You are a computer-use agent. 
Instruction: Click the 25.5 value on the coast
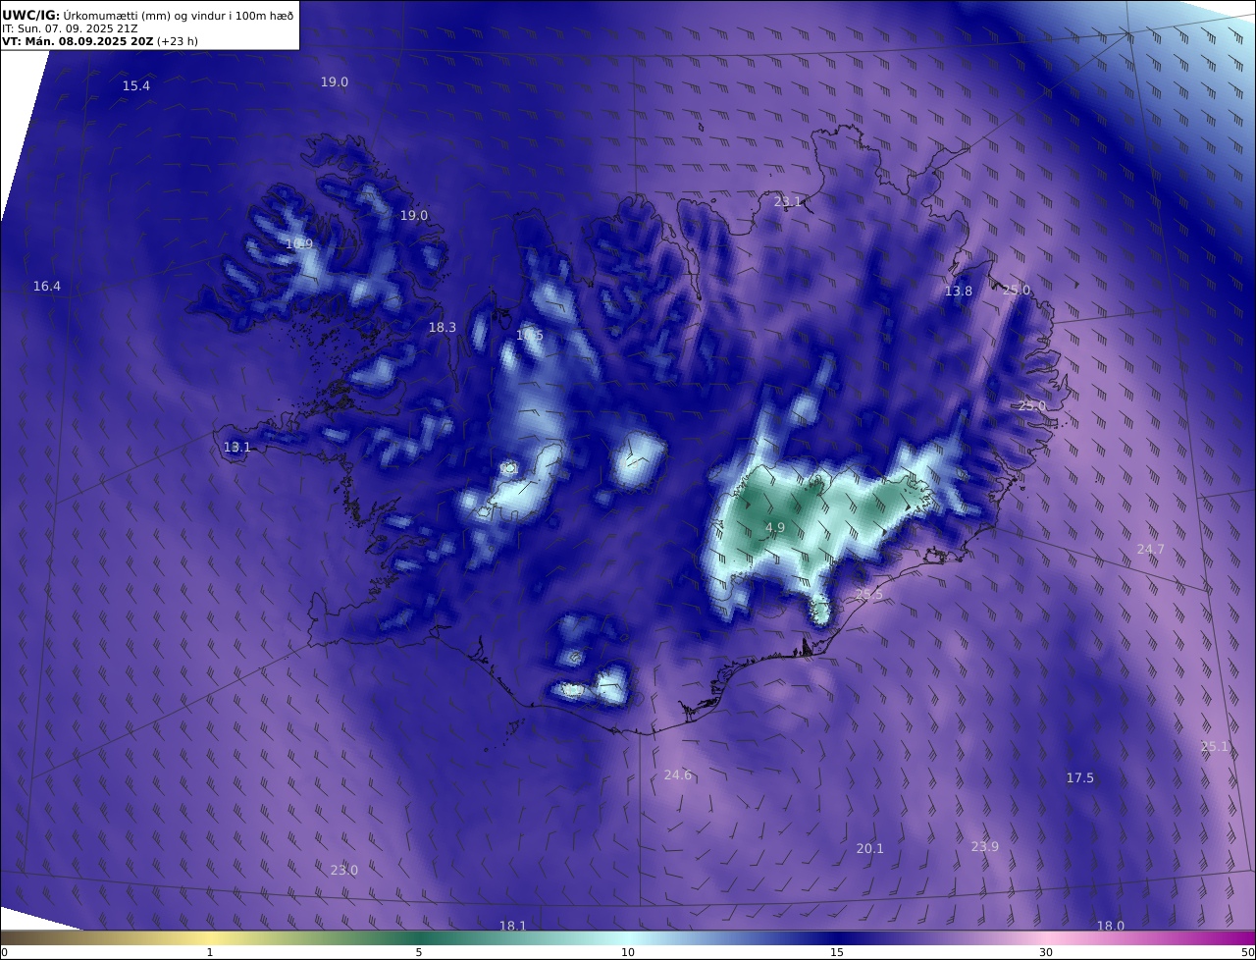[x=869, y=595]
